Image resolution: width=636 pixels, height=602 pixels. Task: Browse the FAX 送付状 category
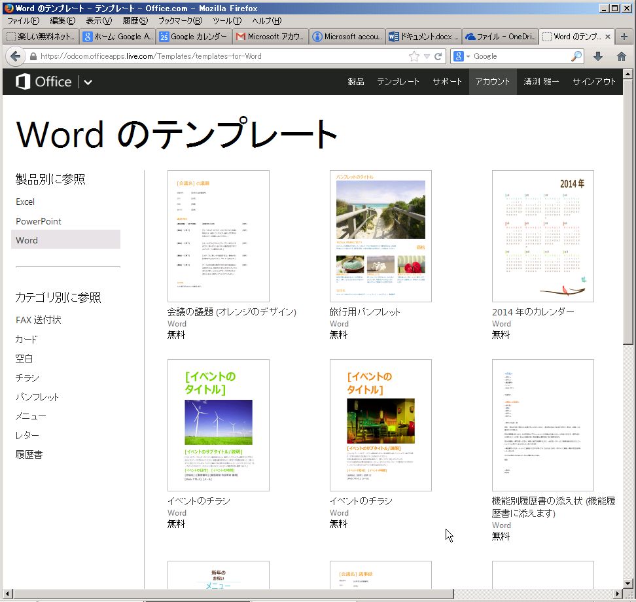point(38,320)
